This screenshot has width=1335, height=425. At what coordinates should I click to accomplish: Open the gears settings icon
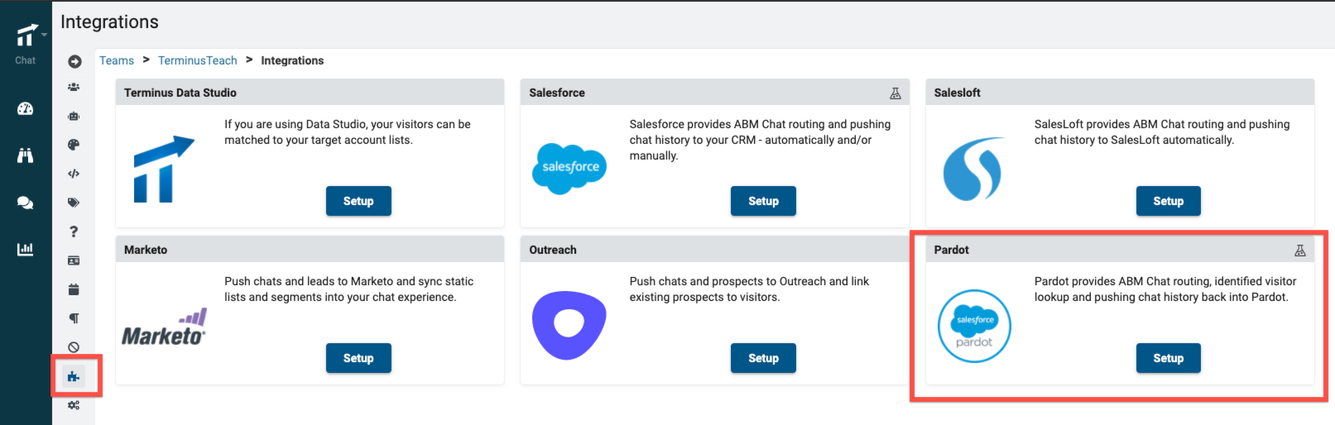point(74,405)
